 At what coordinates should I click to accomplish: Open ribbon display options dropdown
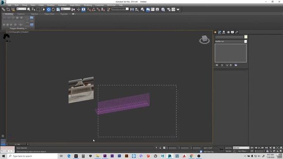(x=73, y=14)
